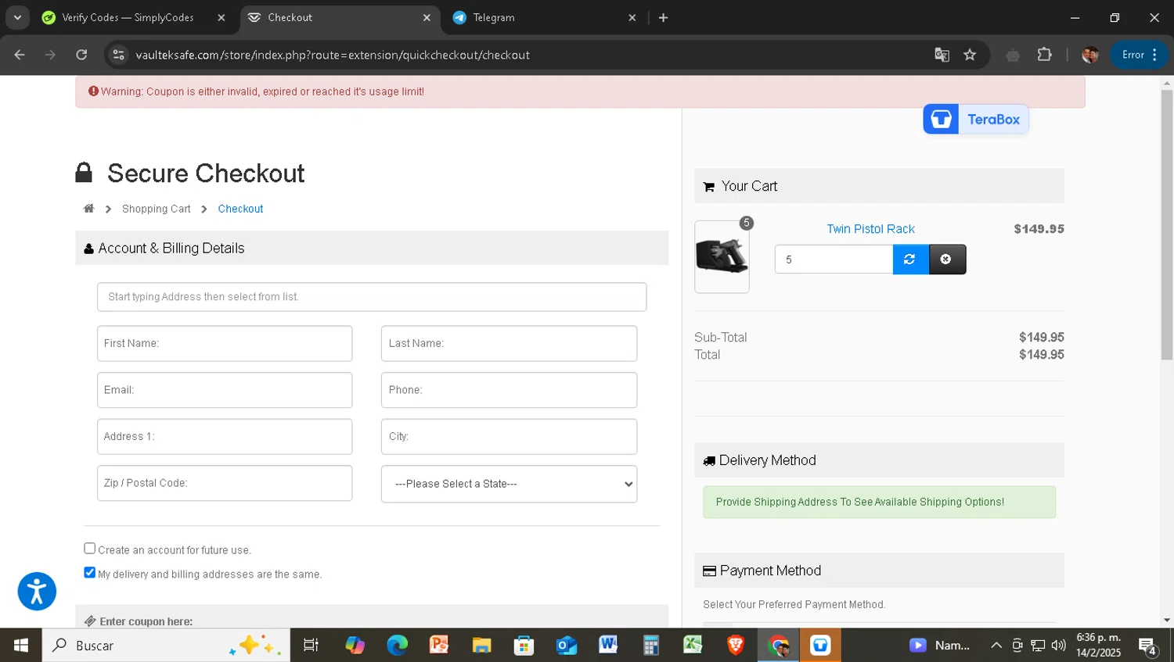Image resolution: width=1174 pixels, height=662 pixels.
Task: Open the Chrome profile avatar
Action: [x=1089, y=55]
